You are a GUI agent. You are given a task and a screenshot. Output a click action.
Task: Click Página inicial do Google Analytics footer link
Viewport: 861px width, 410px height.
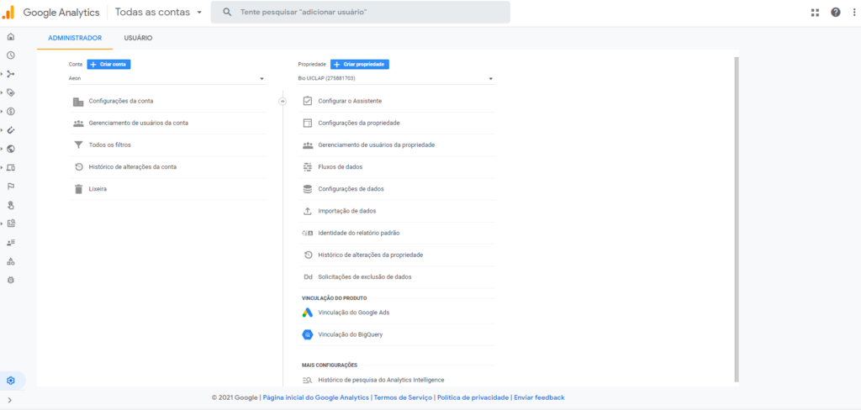click(x=316, y=397)
